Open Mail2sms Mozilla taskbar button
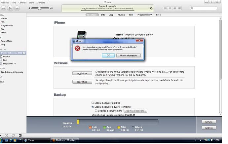Screen dimensions: 228x144 (x=64, y=140)
